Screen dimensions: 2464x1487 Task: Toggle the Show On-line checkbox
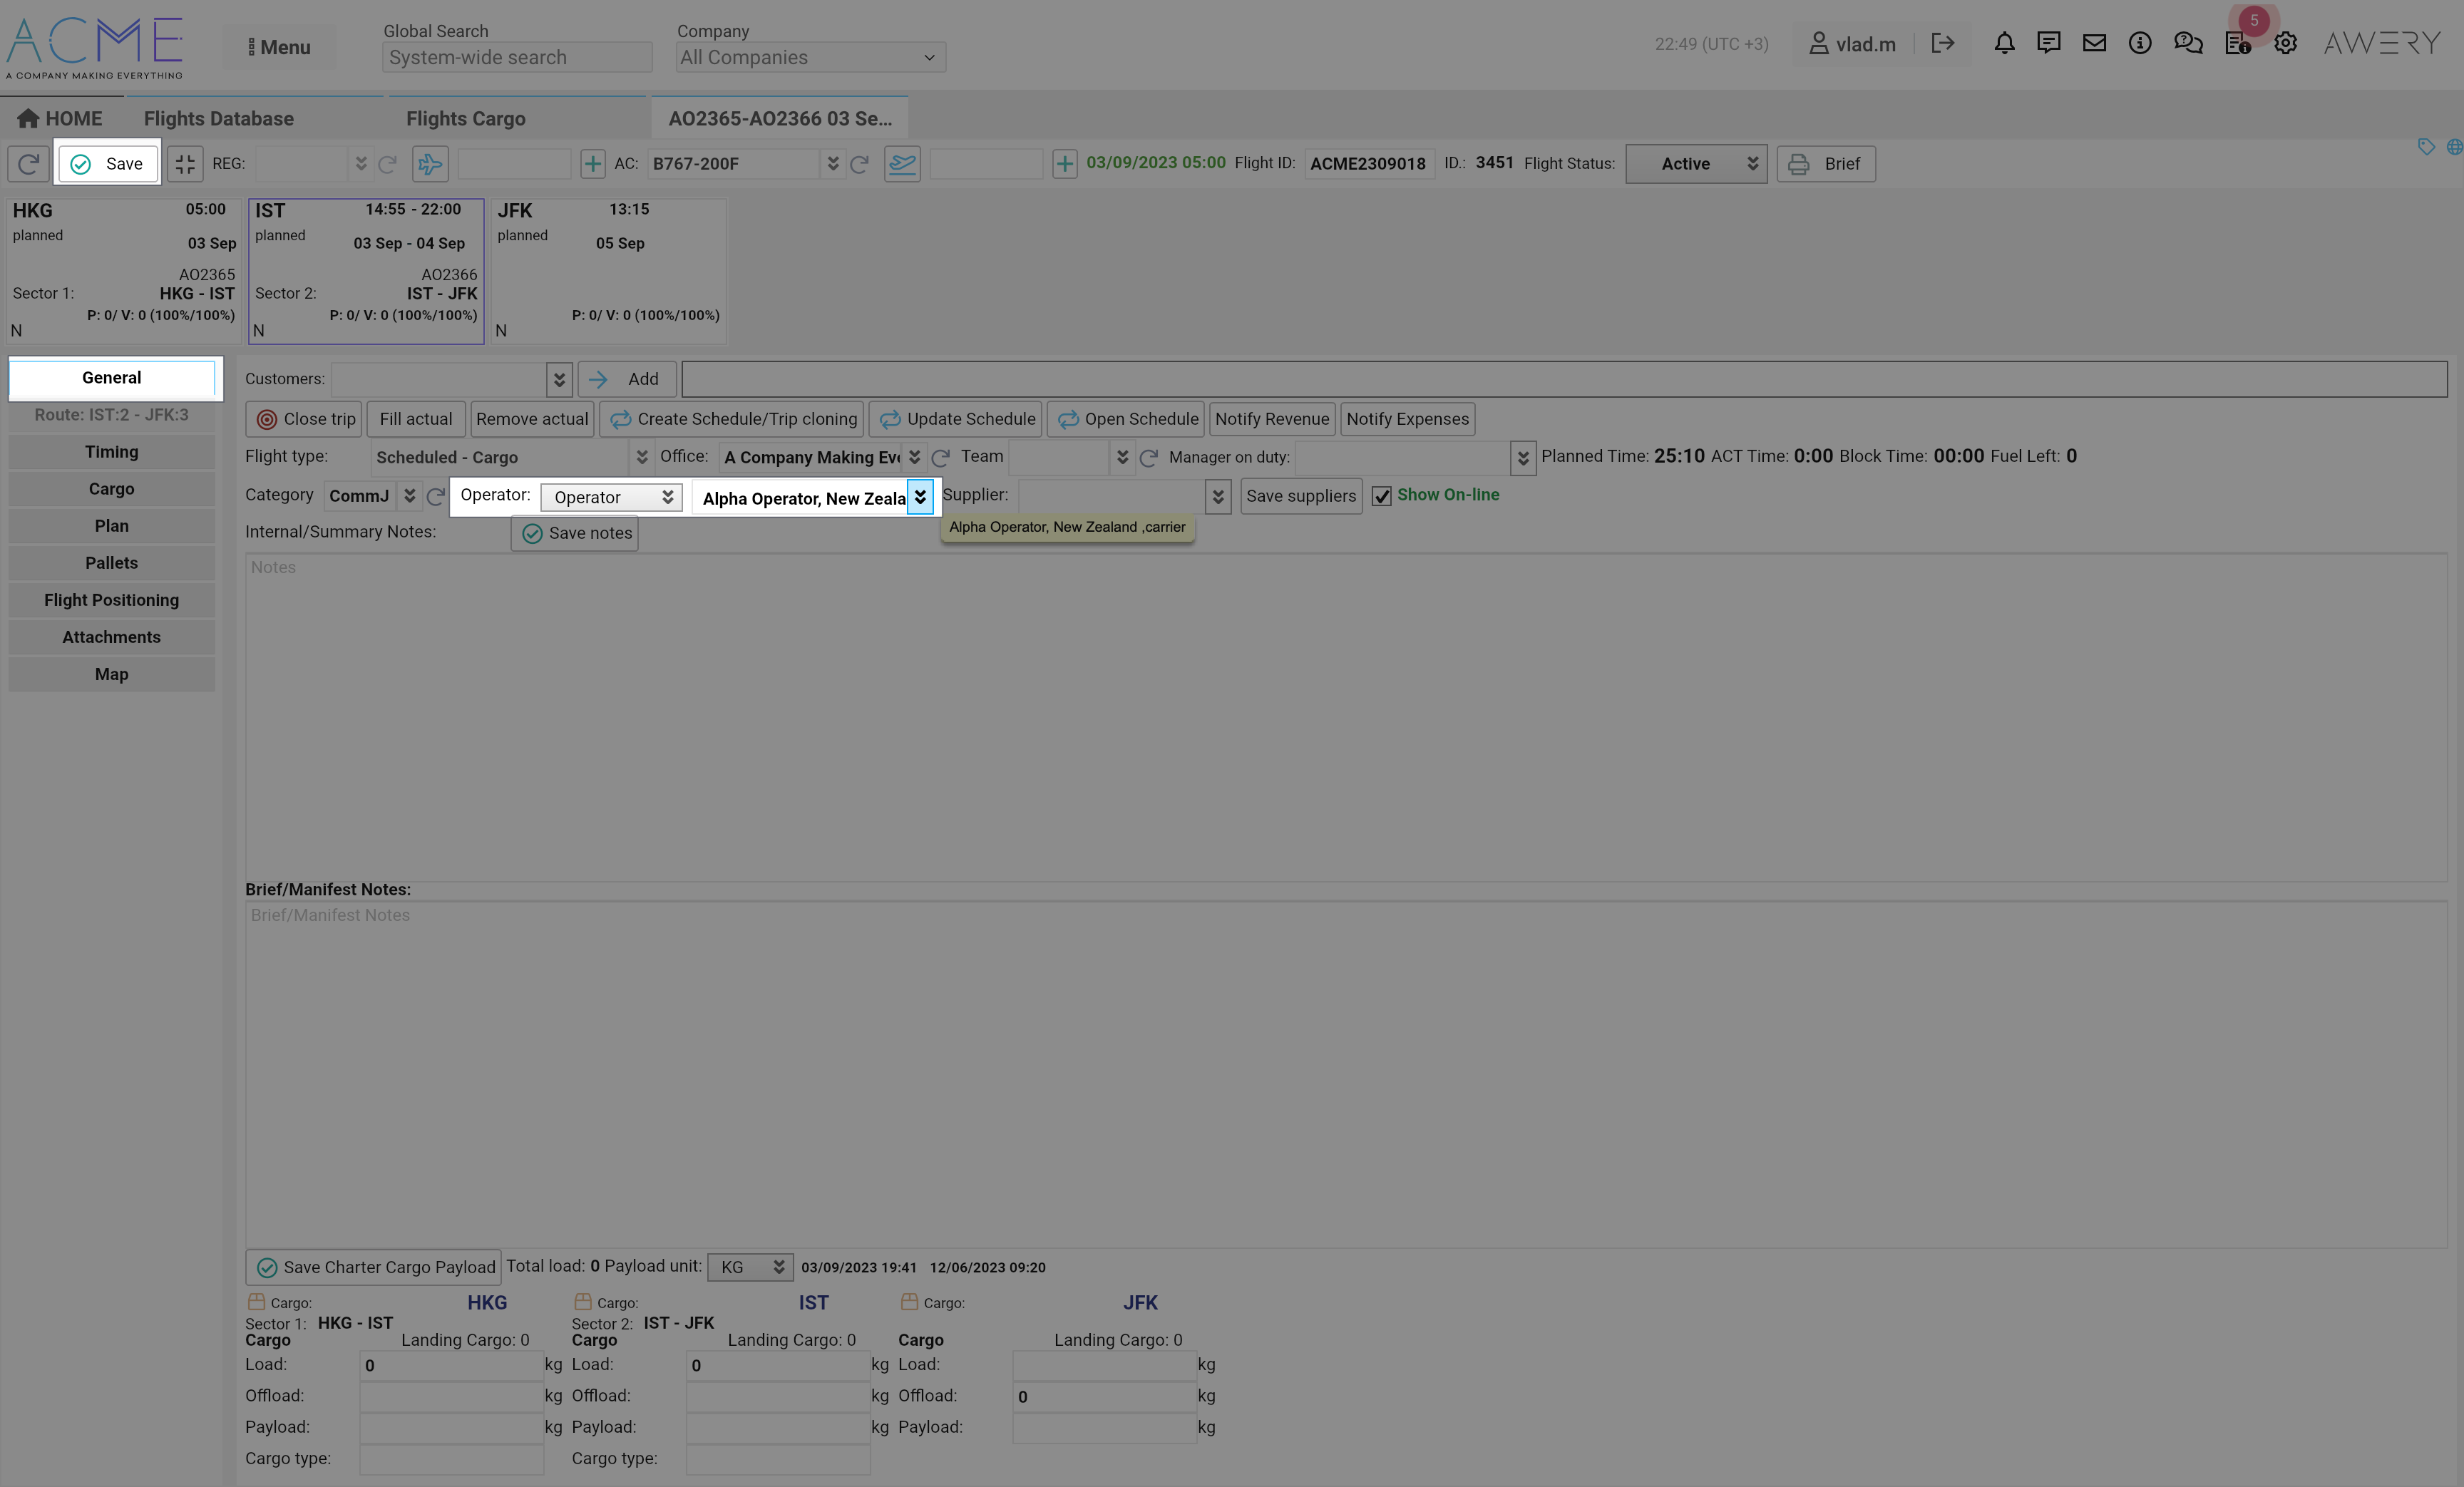coord(1381,496)
